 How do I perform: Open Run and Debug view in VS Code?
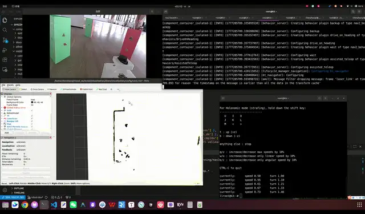coord(5,50)
